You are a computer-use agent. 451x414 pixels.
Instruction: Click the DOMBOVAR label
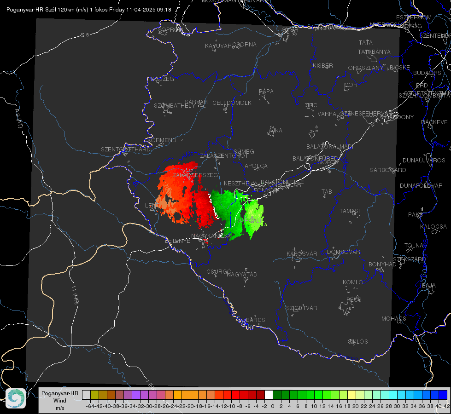pyautogui.click(x=343, y=252)
